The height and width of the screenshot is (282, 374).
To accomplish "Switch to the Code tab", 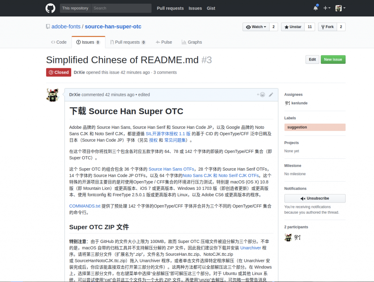I will click(x=59, y=42).
